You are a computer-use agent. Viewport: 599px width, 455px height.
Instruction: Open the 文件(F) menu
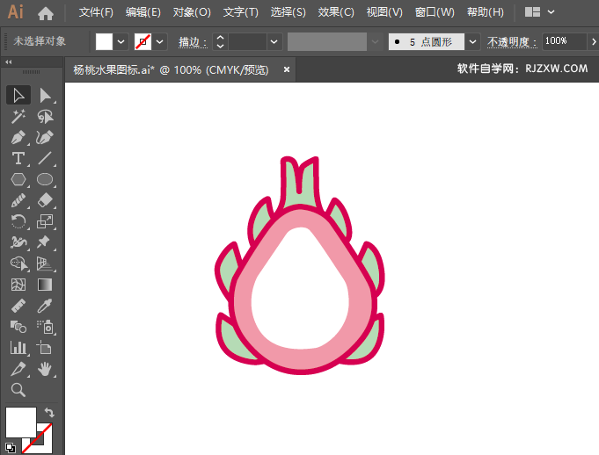pos(96,12)
